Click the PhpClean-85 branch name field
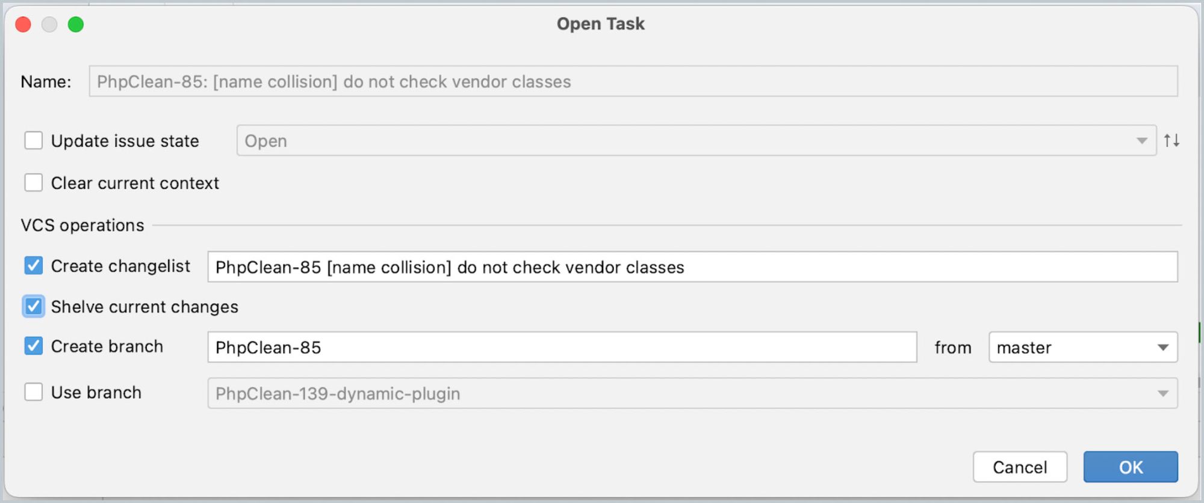This screenshot has height=503, width=1204. pos(562,347)
